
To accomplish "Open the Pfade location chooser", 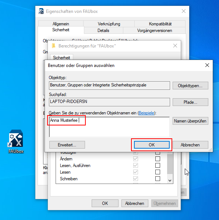I will pyautogui.click(x=190, y=102).
